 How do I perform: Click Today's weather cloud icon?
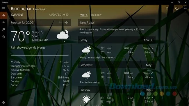pyautogui.click(x=86, y=50)
